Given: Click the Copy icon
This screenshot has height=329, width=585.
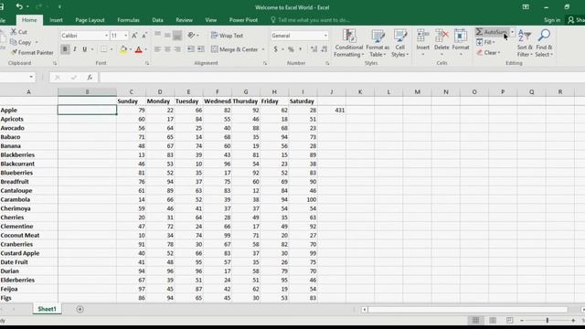Looking at the screenshot, I should click(x=14, y=42).
